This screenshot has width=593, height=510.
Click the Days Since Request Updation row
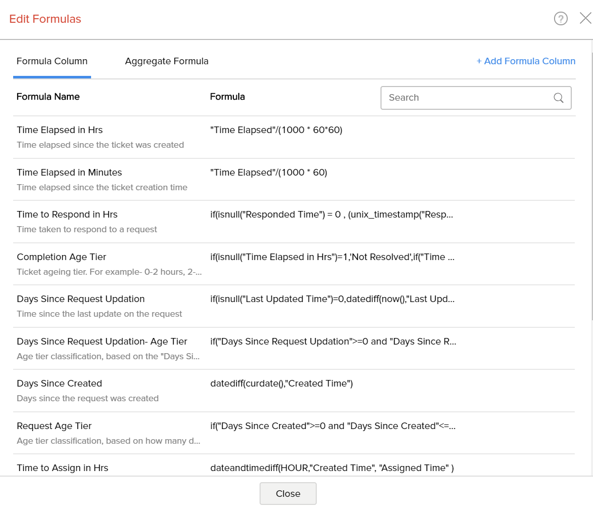(81, 299)
